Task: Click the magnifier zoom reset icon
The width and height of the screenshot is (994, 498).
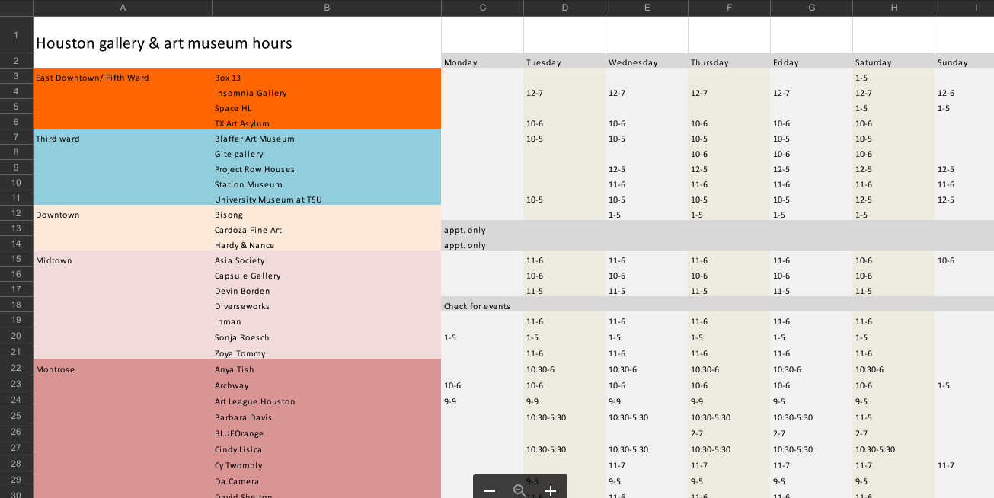Action: point(520,490)
